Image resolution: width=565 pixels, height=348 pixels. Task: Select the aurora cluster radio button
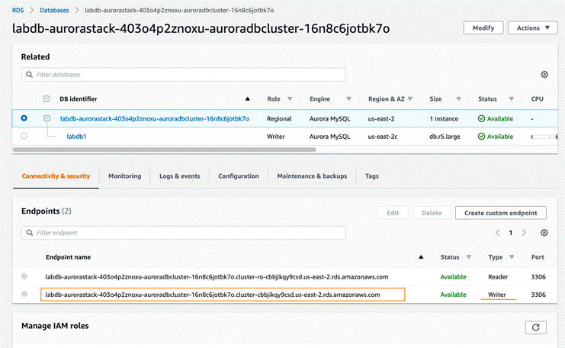24,118
